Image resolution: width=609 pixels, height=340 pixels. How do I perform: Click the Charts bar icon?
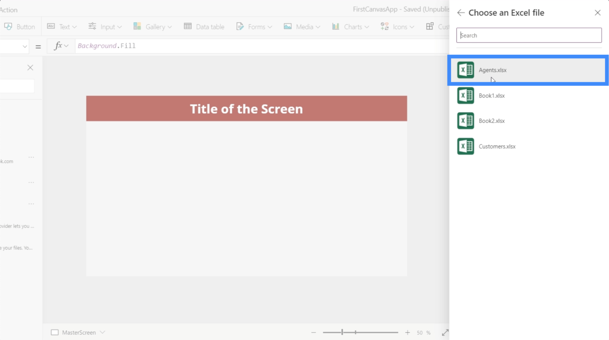coord(336,26)
